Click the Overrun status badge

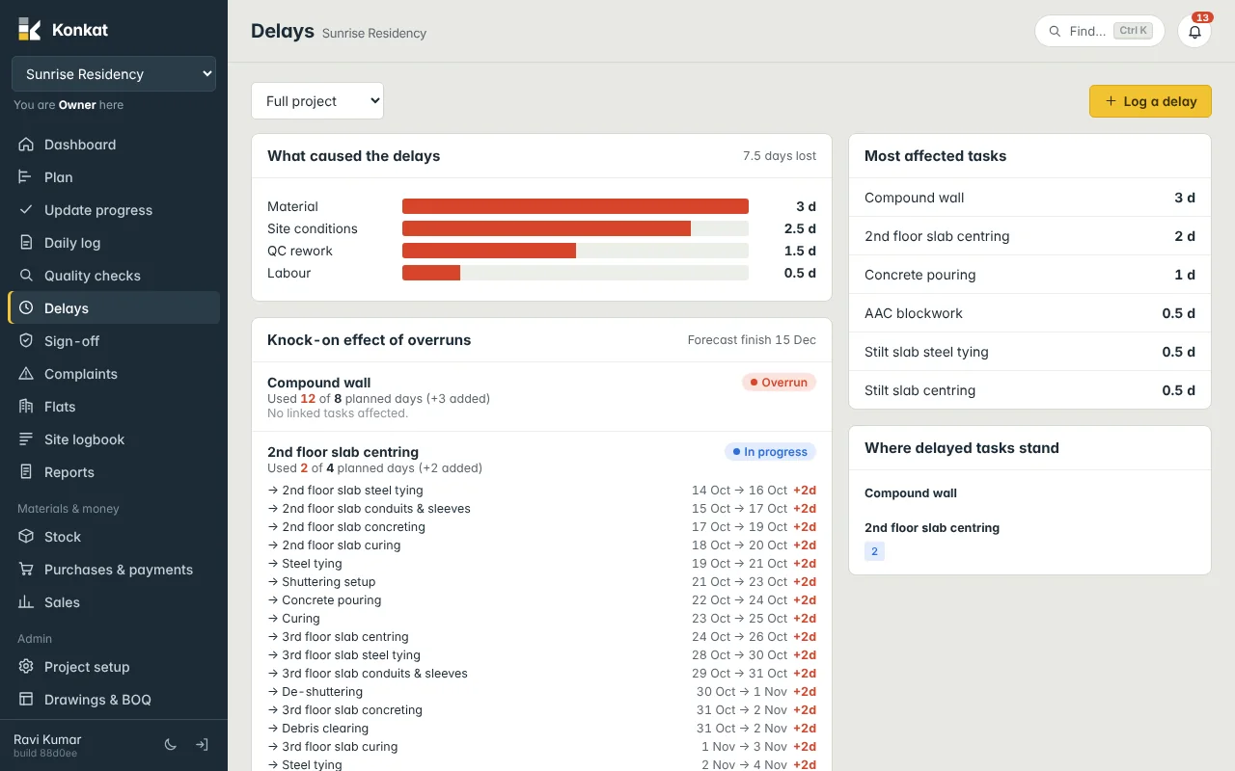click(779, 383)
